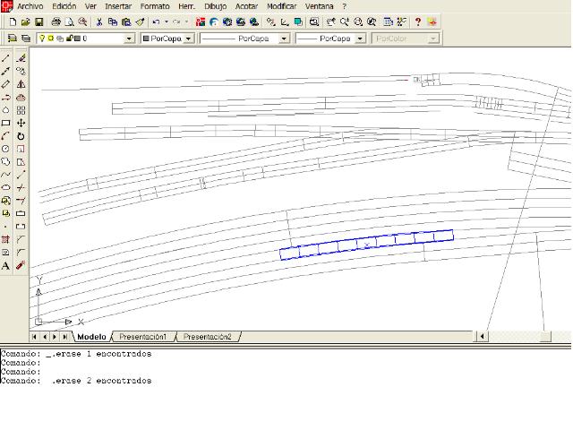Click the Print icon in standard toolbar
Image resolution: width=573 pixels, height=430 pixels.
[x=56, y=21]
